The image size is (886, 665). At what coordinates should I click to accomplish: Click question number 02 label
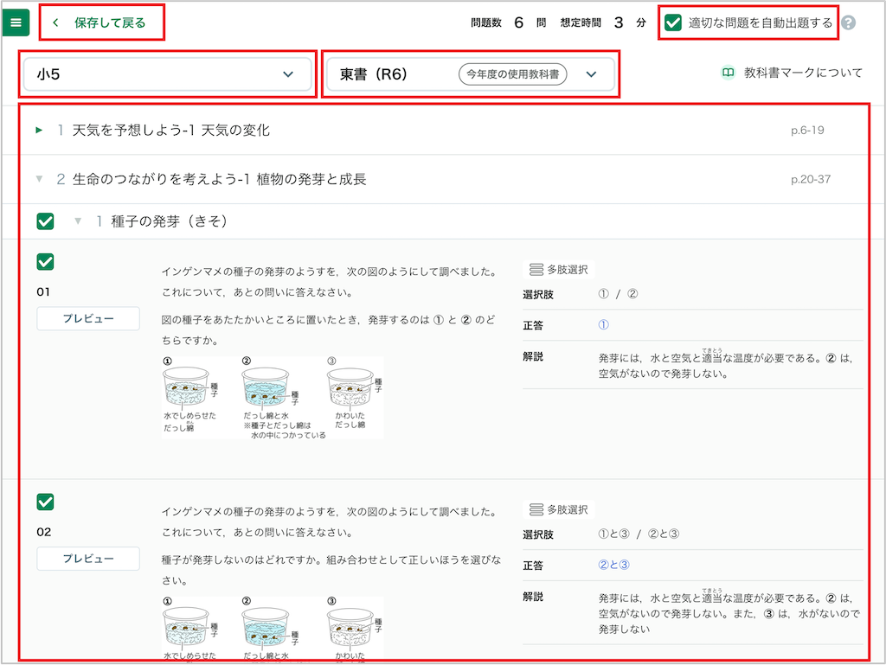[x=44, y=532]
